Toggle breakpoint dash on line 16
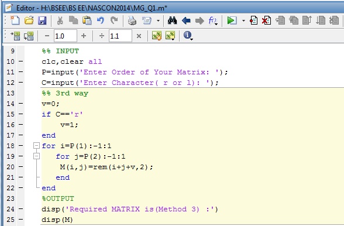This screenshot has width=344, height=226. point(21,125)
